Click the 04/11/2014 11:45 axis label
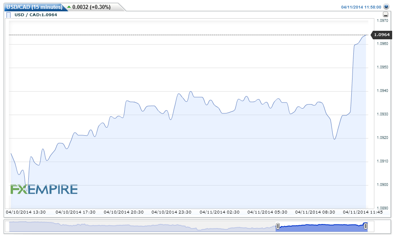Viewport: 395px width, 237px height. [x=363, y=212]
